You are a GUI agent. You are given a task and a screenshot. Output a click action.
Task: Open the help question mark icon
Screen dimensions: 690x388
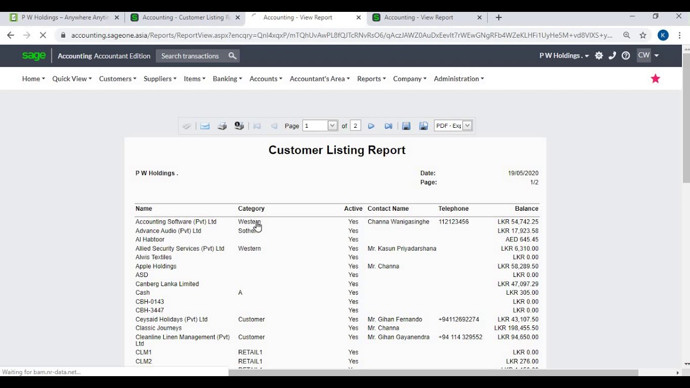626,56
